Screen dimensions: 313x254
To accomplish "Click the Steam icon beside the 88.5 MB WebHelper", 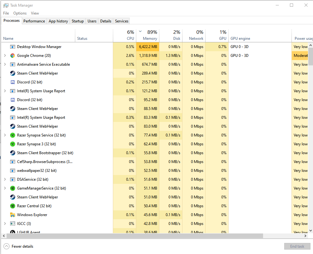I will click(x=13, y=109).
